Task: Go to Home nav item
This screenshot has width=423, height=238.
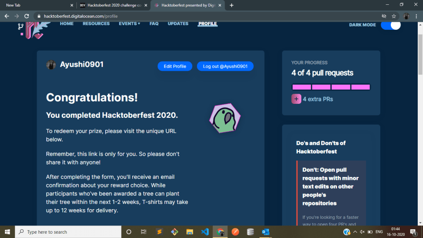Action: pos(67,24)
